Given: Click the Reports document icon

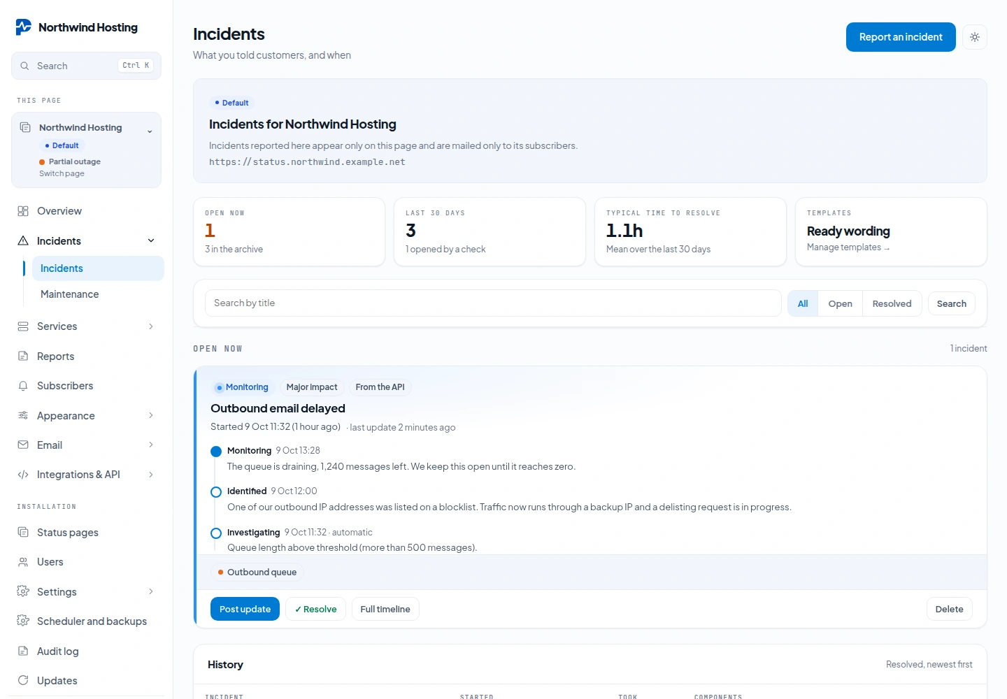Looking at the screenshot, I should pos(23,356).
